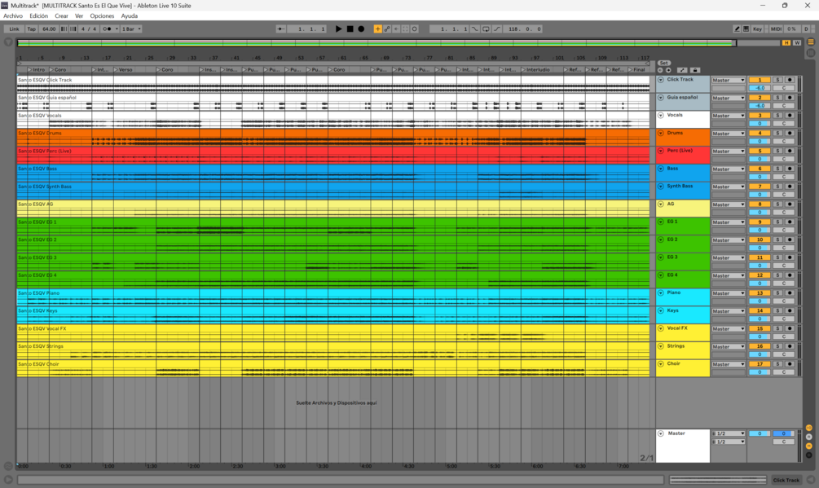
Task: Toggle overview W optimize width button
Action: [797, 43]
